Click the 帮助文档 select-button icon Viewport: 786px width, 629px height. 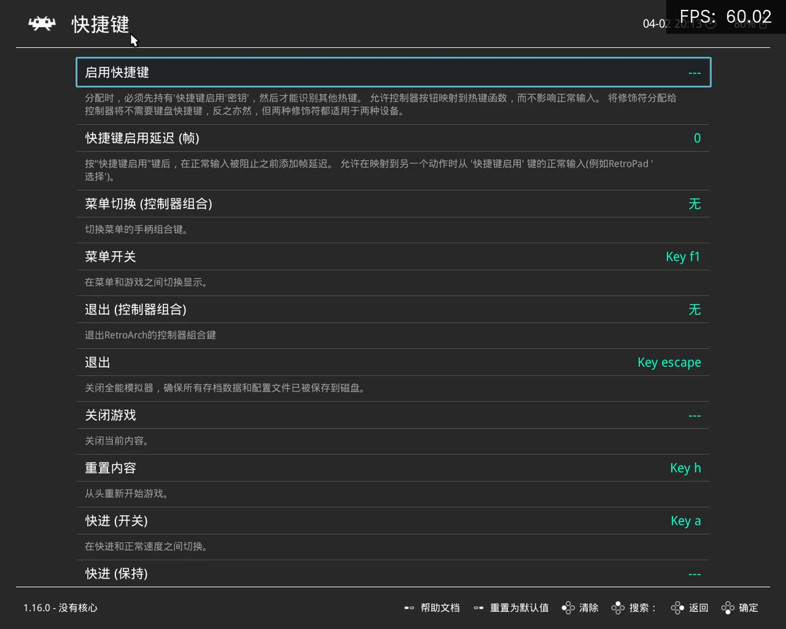point(409,608)
